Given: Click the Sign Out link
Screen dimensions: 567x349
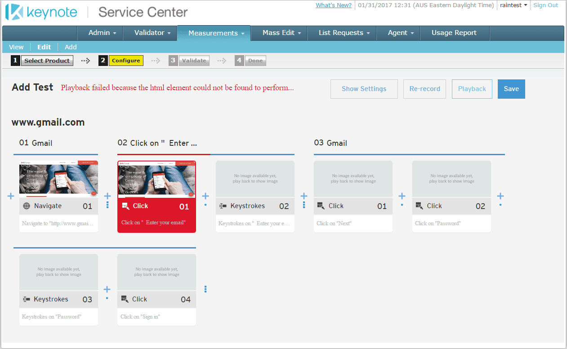Looking at the screenshot, I should 545,5.
